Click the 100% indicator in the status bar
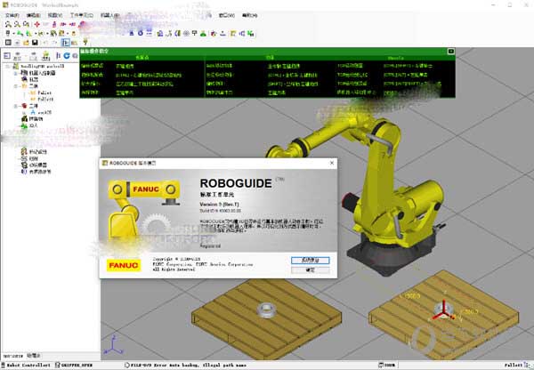 click(387, 365)
